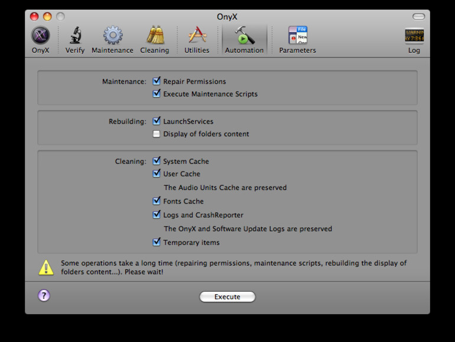Uncheck the System Cache option
Viewport: 455px width, 342px height.
(x=157, y=161)
